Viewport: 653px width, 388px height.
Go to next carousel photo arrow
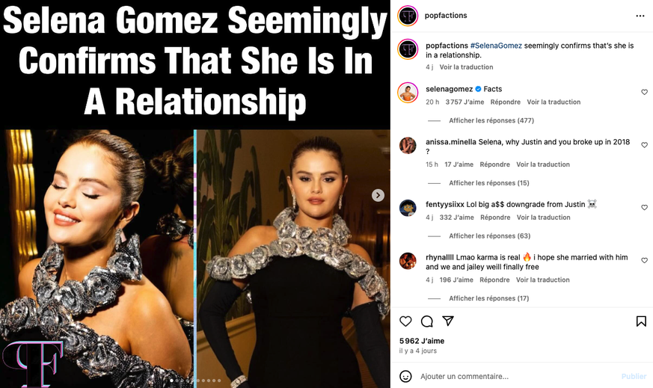378,195
